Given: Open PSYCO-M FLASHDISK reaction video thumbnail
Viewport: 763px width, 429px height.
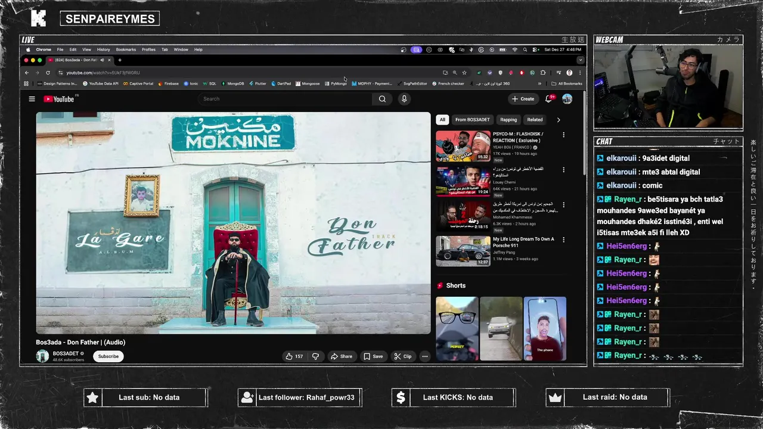Looking at the screenshot, I should pos(463,146).
